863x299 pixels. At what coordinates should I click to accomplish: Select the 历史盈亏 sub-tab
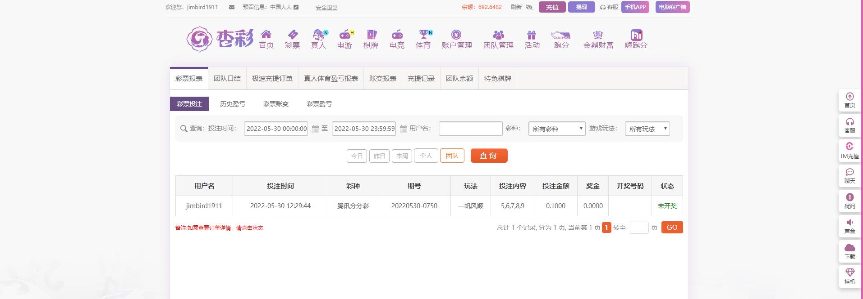[x=233, y=104]
